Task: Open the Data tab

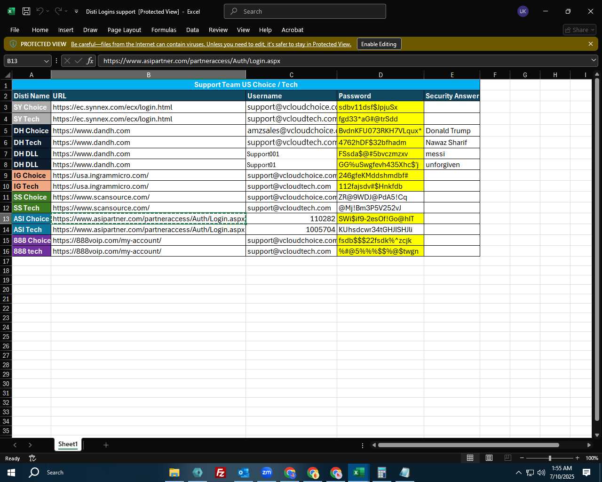Action: click(192, 30)
